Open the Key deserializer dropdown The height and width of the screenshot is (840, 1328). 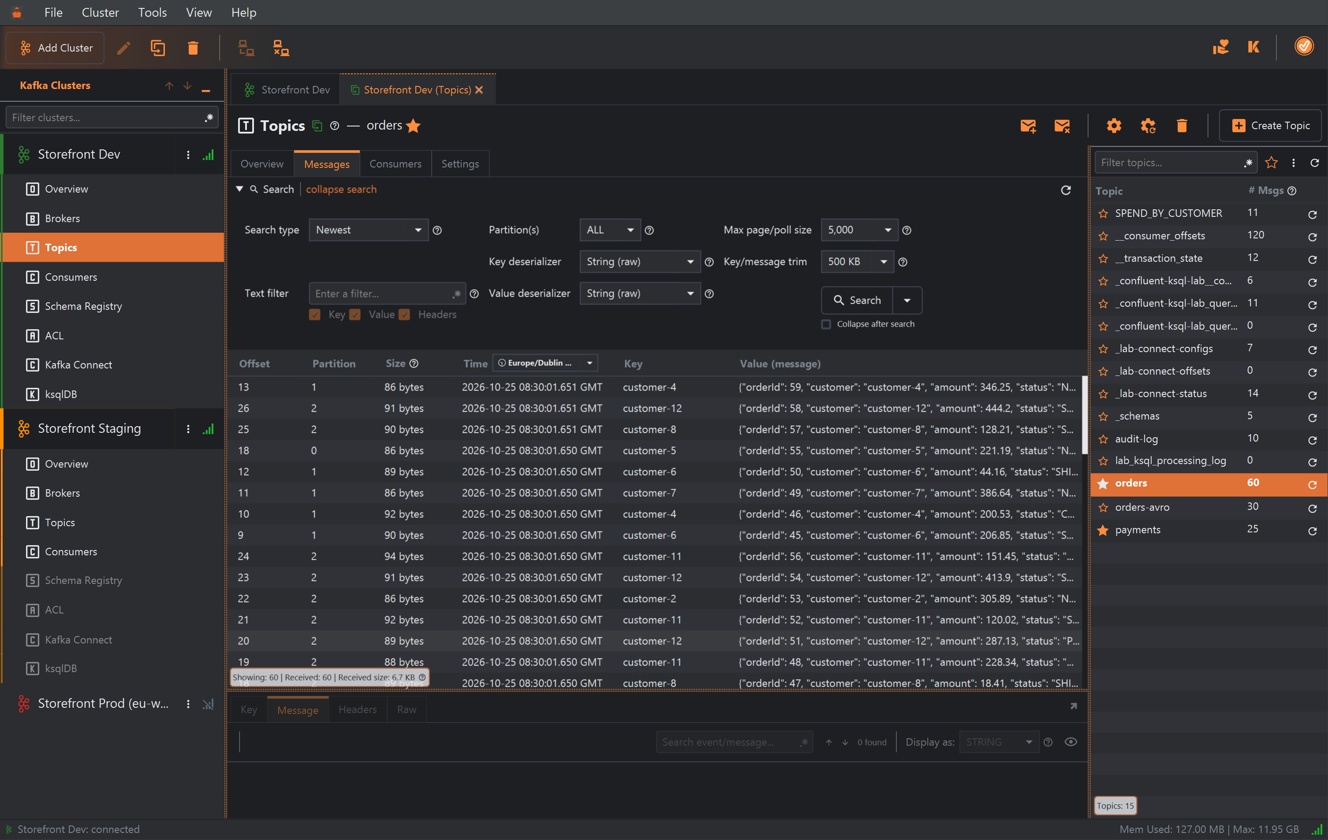point(640,261)
